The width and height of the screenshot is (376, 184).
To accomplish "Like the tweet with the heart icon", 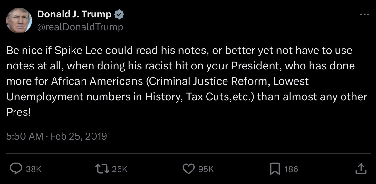I will tap(188, 169).
